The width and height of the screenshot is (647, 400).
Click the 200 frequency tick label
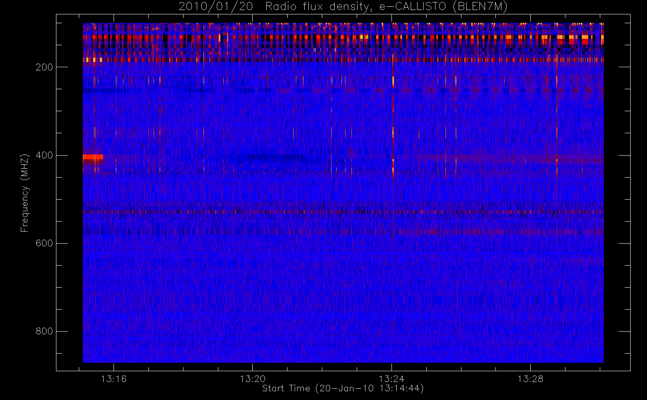44,67
